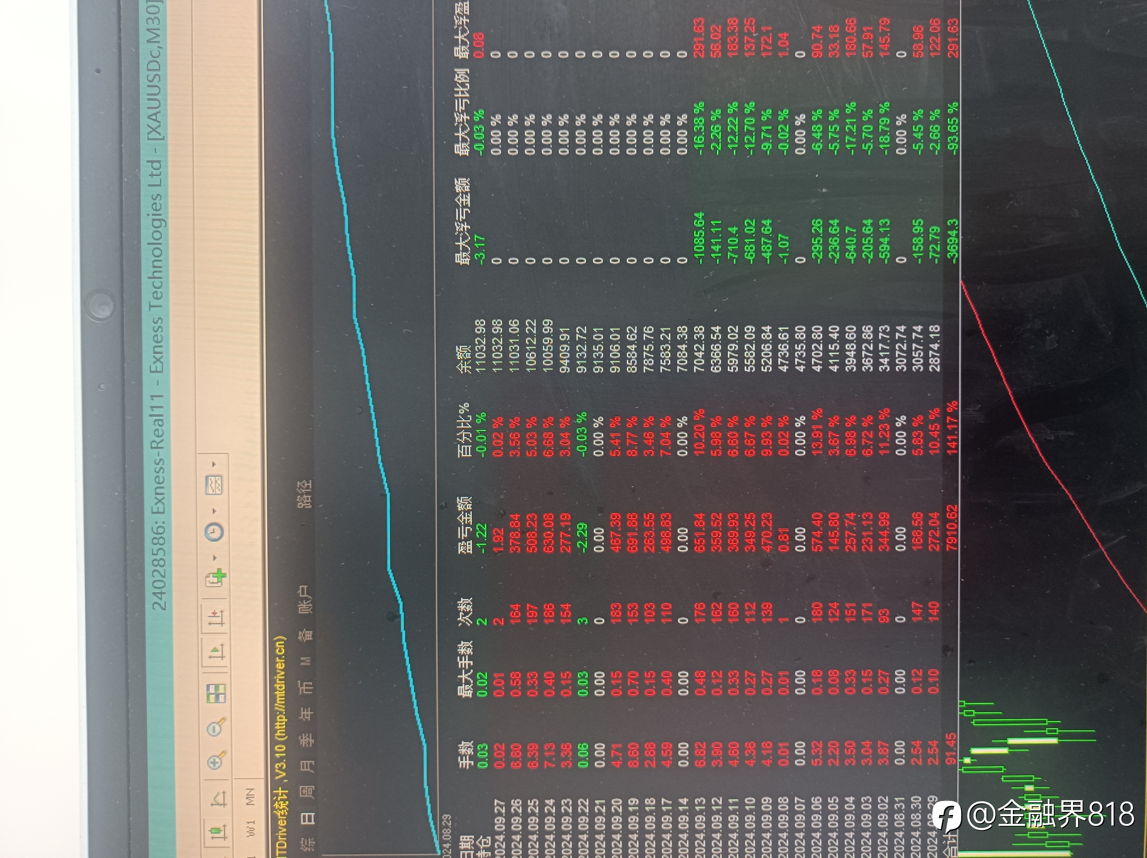This screenshot has height=858, width=1147.
Task: Open the 路径 path tab
Action: click(x=305, y=494)
